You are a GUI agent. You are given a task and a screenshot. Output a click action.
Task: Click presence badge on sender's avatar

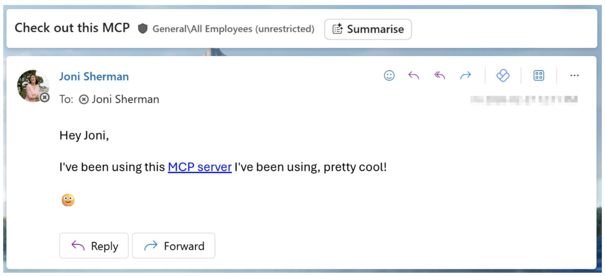[x=44, y=97]
